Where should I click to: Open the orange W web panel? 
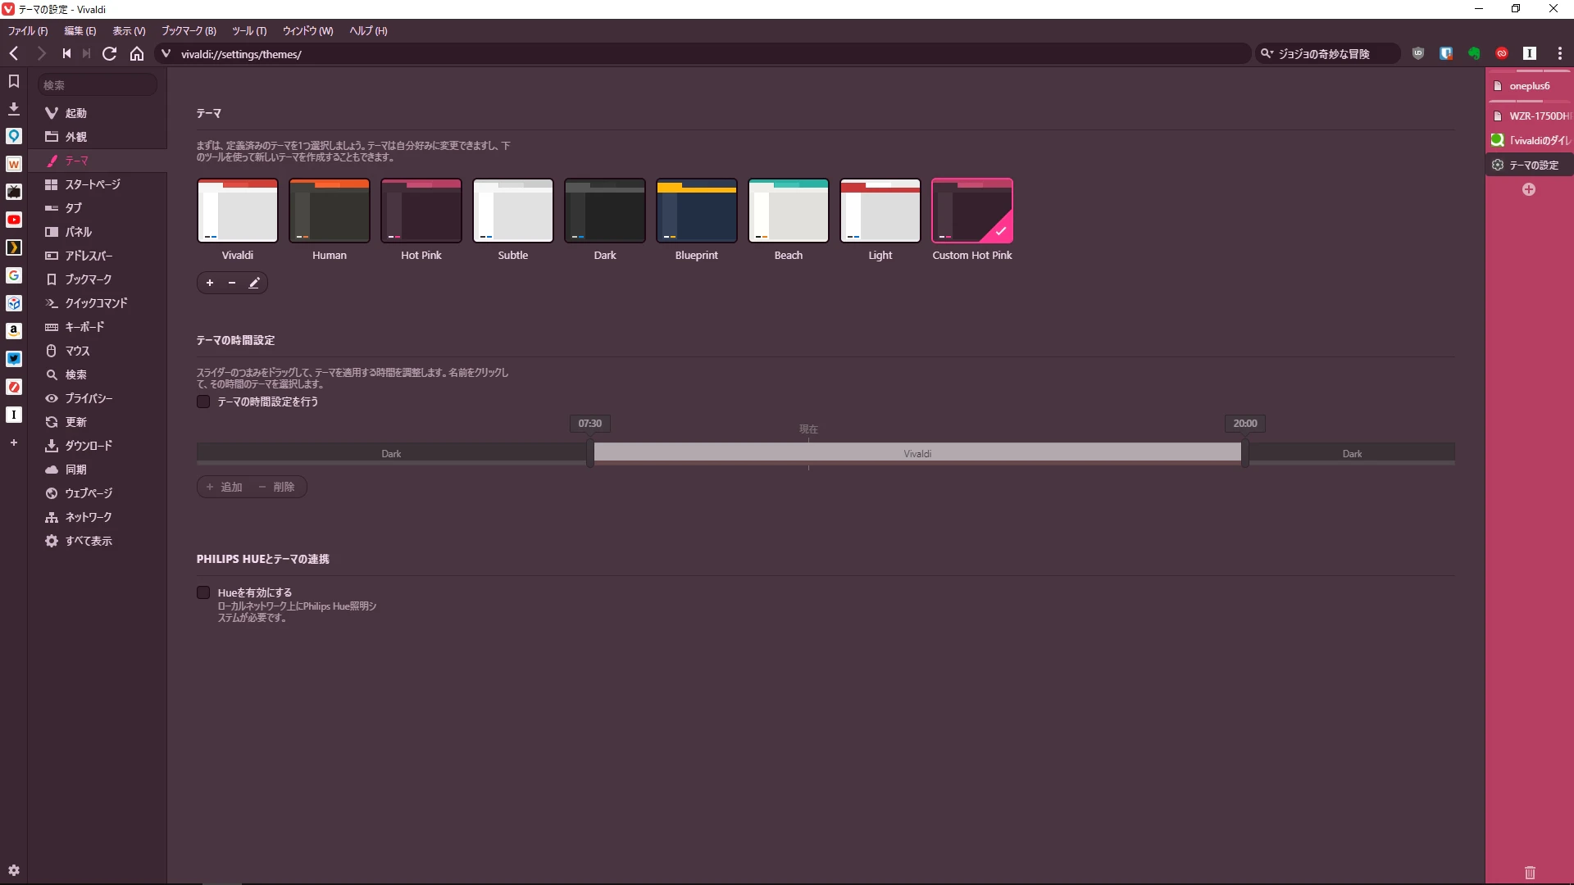point(14,164)
